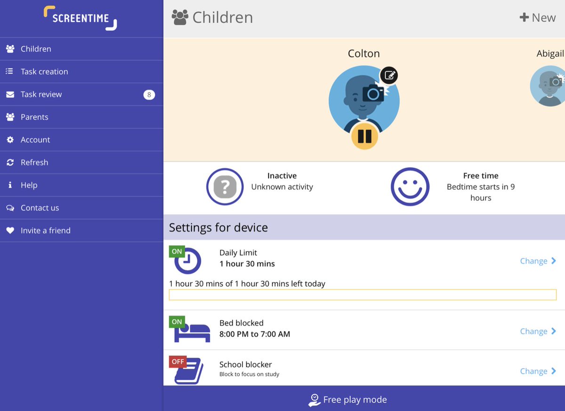
Task: Click the plus icon beside New
Action: pos(524,18)
